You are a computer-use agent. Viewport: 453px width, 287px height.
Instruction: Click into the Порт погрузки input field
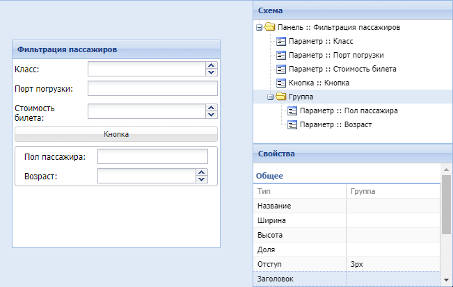tap(152, 88)
